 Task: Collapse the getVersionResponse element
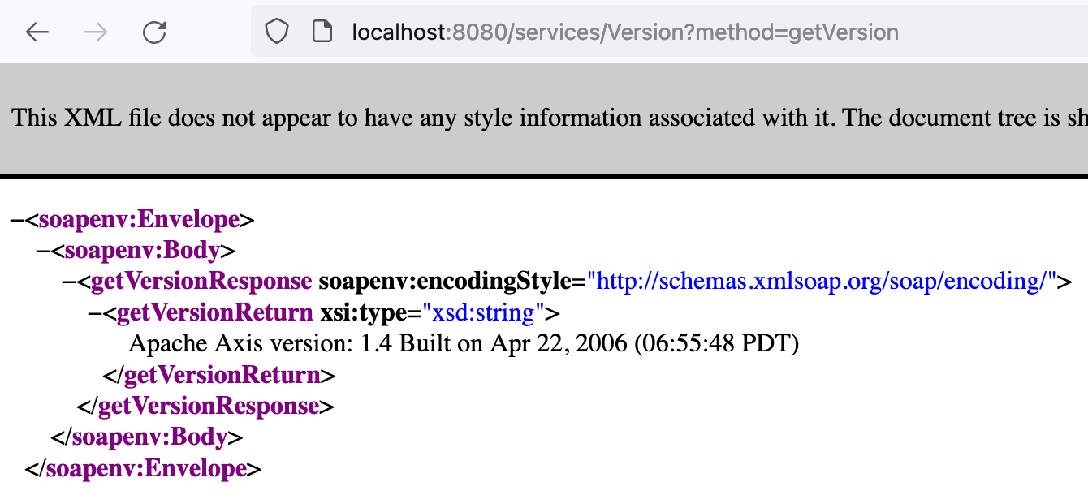coord(69,282)
